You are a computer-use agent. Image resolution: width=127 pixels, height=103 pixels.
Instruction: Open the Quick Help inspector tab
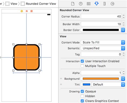pyautogui.click(x=81, y=4)
